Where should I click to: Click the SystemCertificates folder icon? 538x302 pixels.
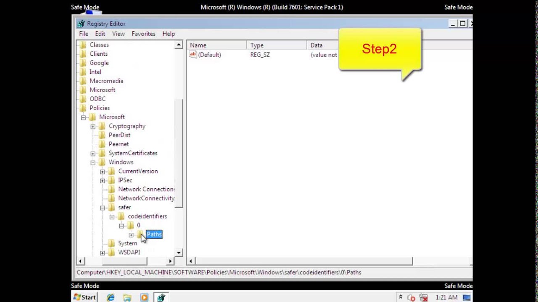[102, 153]
